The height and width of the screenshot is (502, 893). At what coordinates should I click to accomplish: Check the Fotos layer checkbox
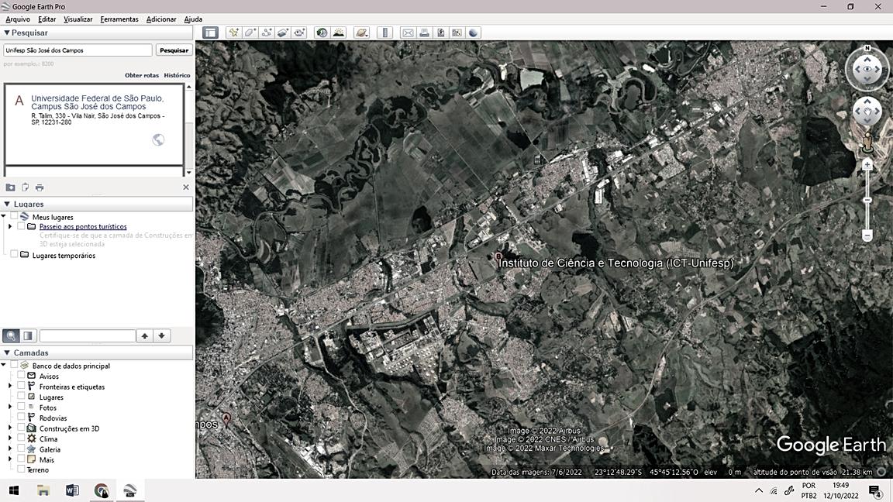pos(21,407)
